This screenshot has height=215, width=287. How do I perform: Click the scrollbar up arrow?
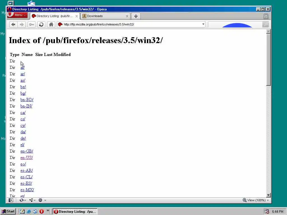268,31
